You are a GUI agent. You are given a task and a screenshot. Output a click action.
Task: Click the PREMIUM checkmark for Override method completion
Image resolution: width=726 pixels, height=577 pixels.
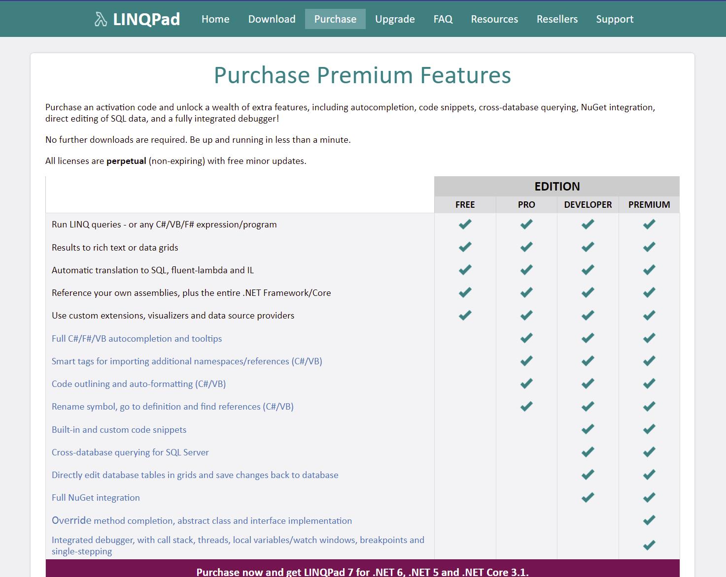[649, 519]
